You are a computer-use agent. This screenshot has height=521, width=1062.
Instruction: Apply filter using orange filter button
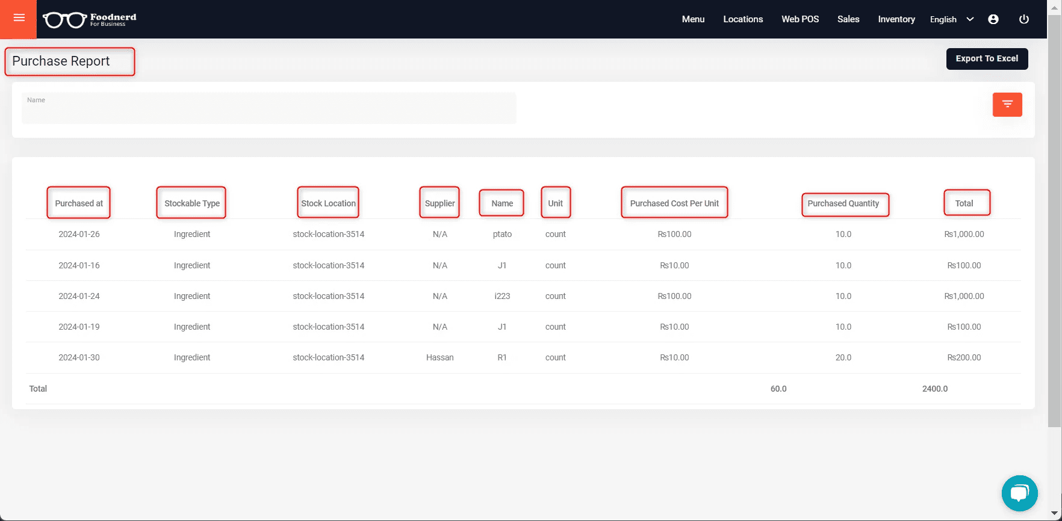click(x=1007, y=105)
